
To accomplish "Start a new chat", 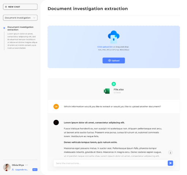I will (20, 7).
